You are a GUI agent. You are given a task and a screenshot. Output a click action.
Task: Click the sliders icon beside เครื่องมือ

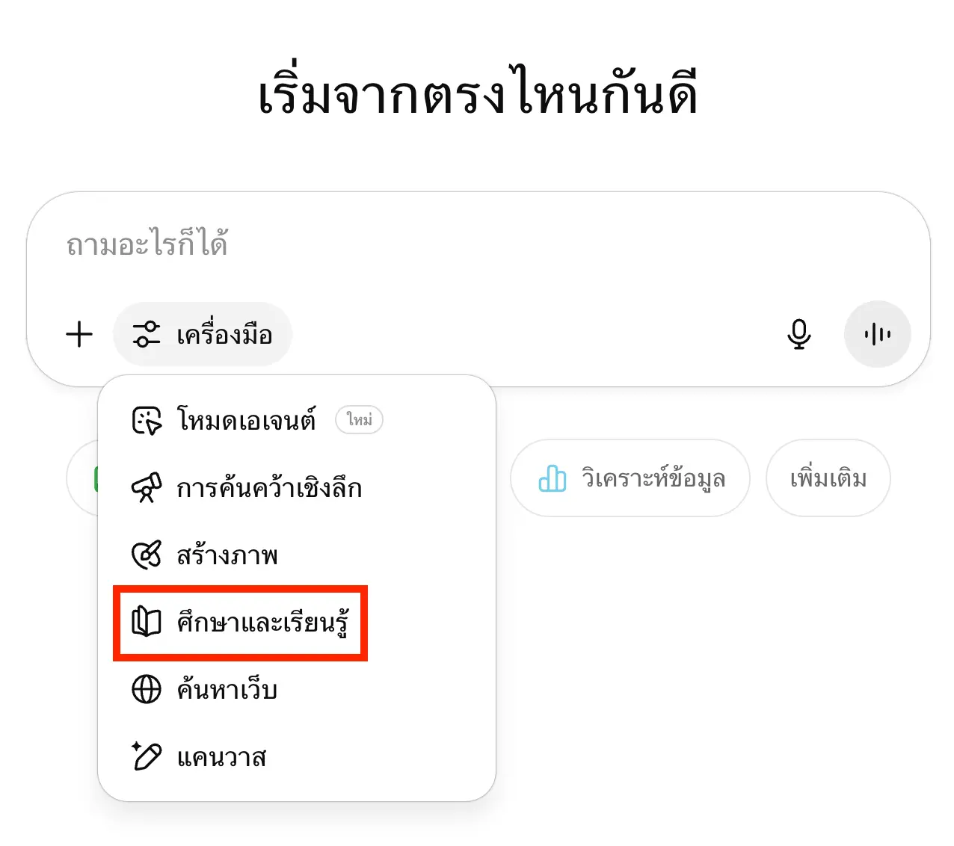146,334
